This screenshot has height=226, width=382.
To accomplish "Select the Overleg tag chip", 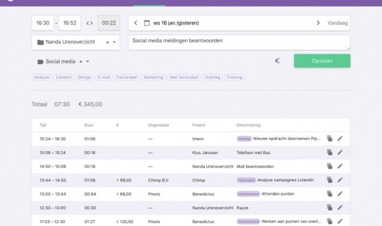I will pos(212,77).
